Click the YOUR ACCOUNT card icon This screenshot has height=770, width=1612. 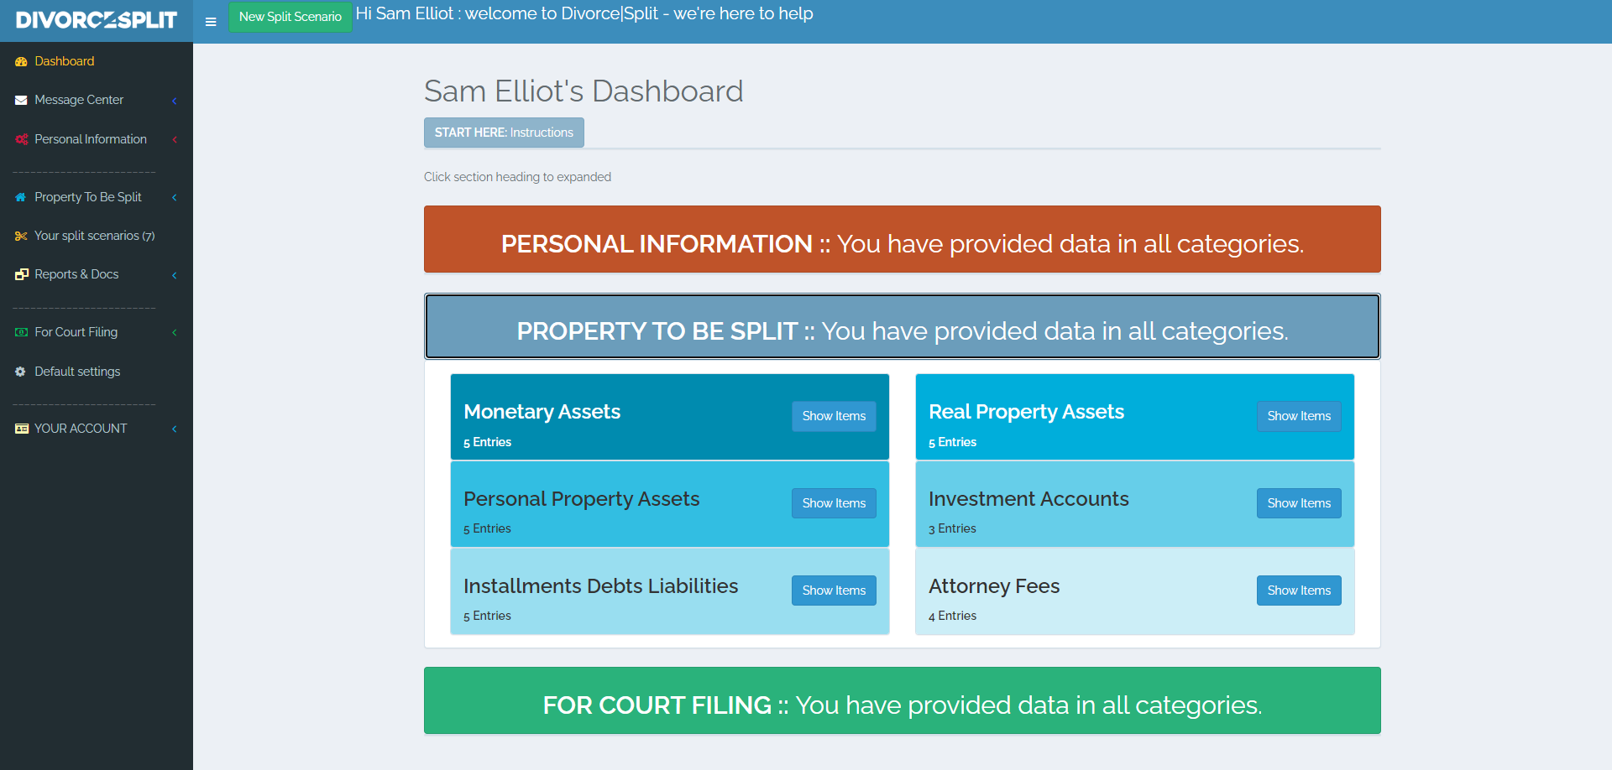(x=19, y=428)
